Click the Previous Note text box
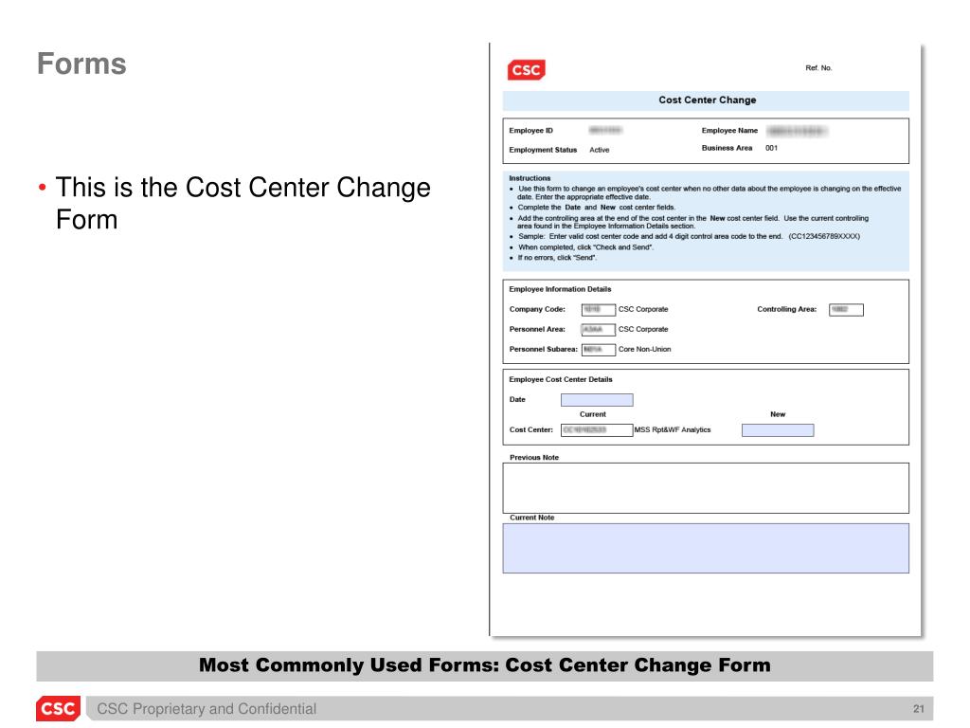Image resolution: width=970 pixels, height=728 pixels. tap(706, 488)
